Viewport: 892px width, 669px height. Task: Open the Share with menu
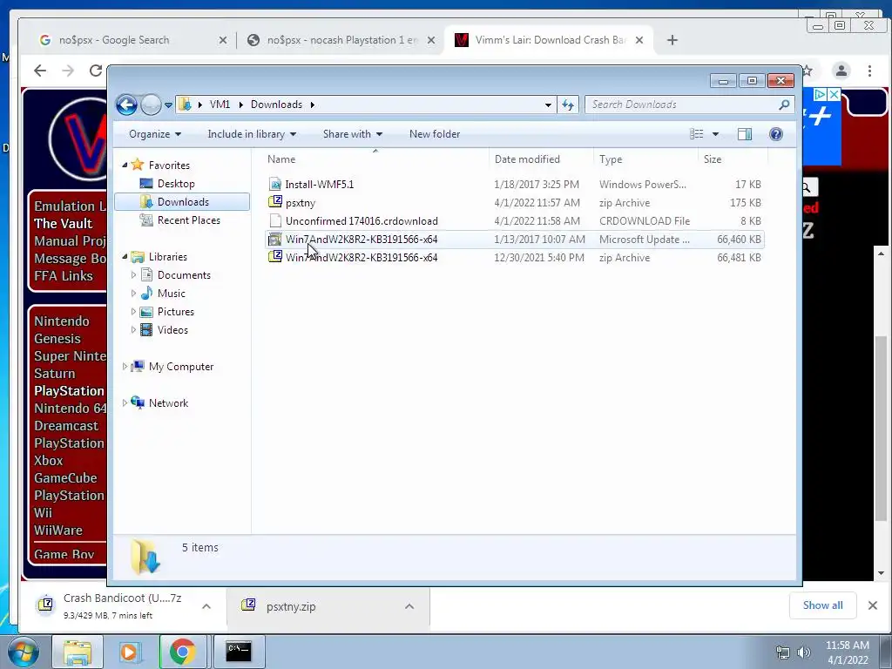click(352, 134)
